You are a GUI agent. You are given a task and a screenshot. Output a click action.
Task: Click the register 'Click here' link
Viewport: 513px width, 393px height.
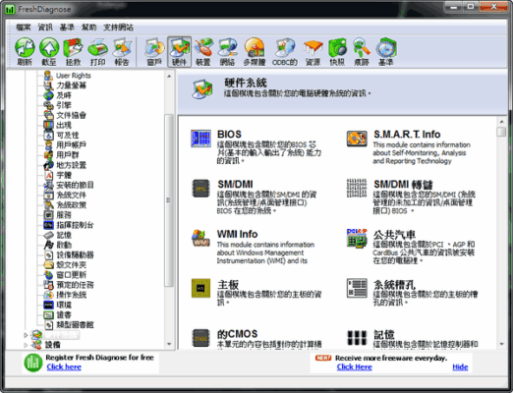(x=64, y=366)
